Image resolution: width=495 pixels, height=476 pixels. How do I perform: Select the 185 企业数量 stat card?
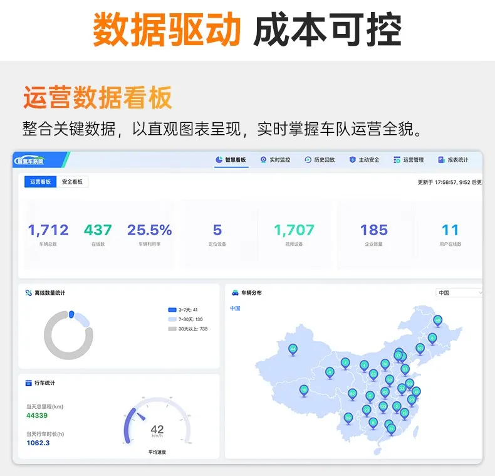[x=374, y=231]
